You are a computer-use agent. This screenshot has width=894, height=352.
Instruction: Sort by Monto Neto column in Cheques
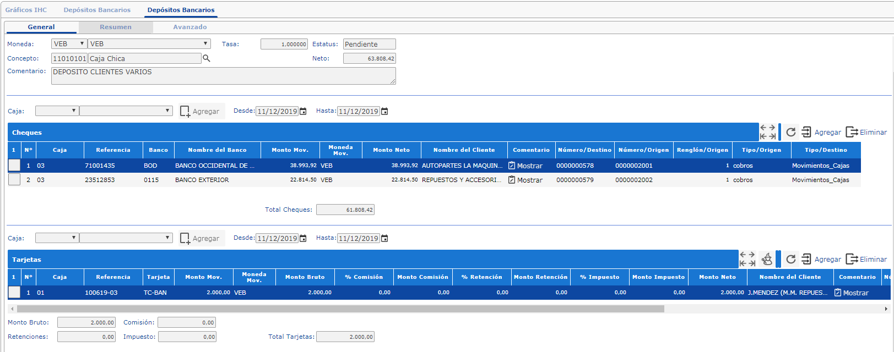click(391, 150)
